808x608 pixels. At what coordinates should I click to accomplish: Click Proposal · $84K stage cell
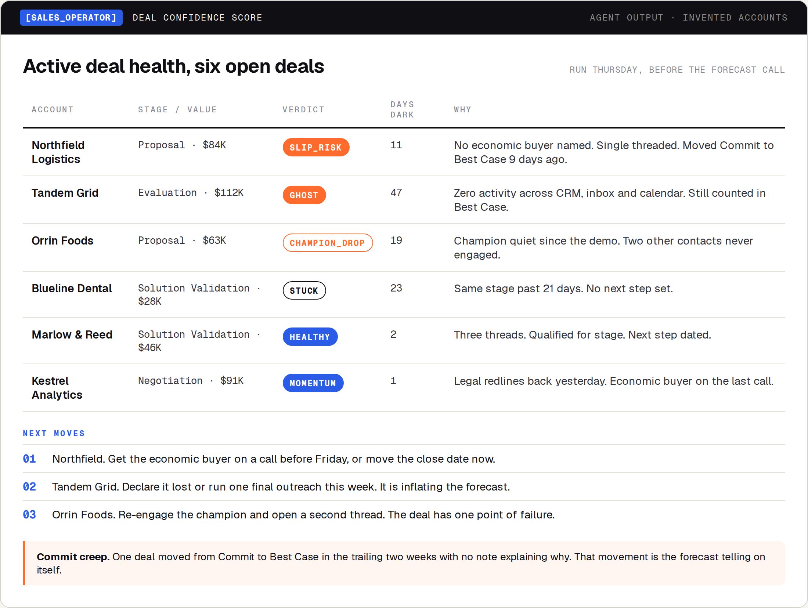point(182,145)
